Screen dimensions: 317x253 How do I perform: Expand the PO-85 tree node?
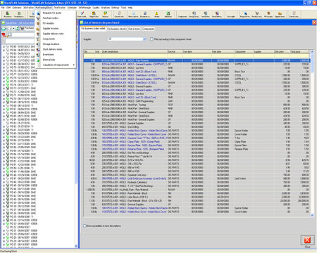tap(4, 46)
